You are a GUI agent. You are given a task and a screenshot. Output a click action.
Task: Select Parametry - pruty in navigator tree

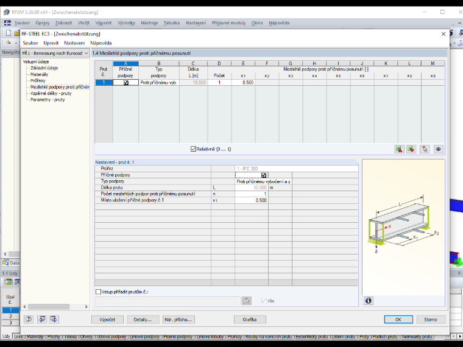pyautogui.click(x=48, y=100)
